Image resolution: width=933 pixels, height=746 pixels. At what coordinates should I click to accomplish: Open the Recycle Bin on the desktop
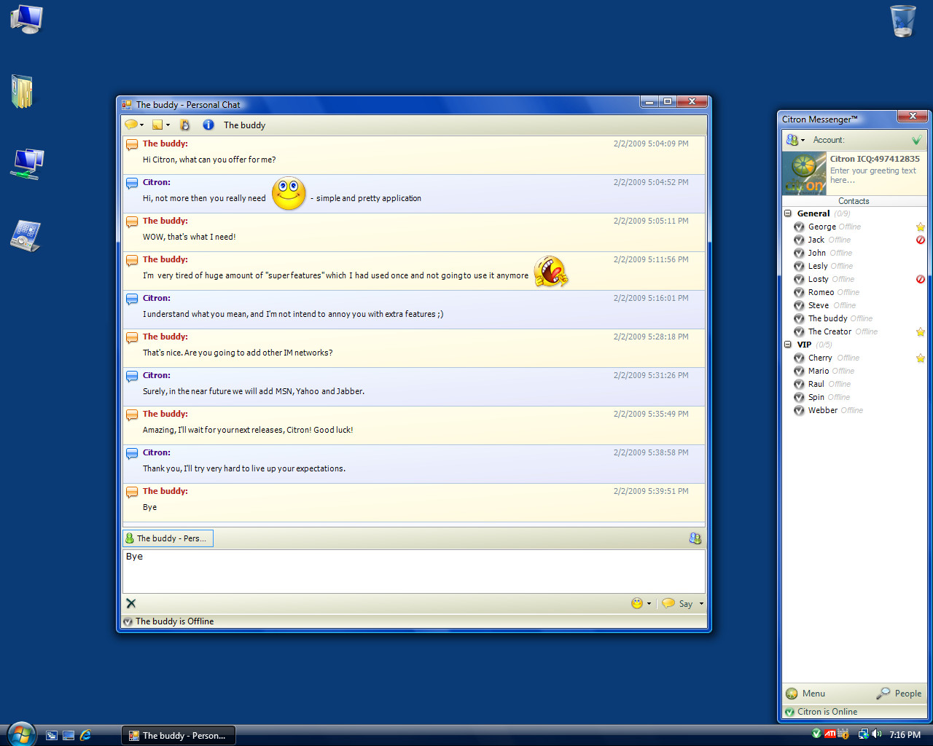click(903, 20)
